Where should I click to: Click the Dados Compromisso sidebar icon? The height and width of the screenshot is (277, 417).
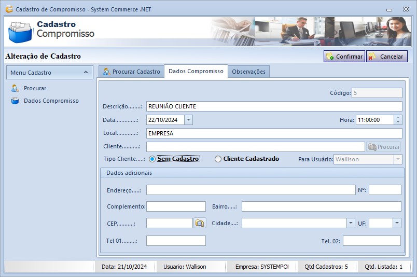pyautogui.click(x=15, y=101)
